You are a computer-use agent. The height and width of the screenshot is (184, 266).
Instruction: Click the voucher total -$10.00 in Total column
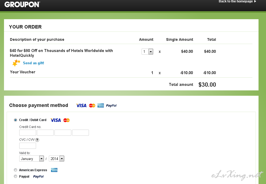(209, 73)
